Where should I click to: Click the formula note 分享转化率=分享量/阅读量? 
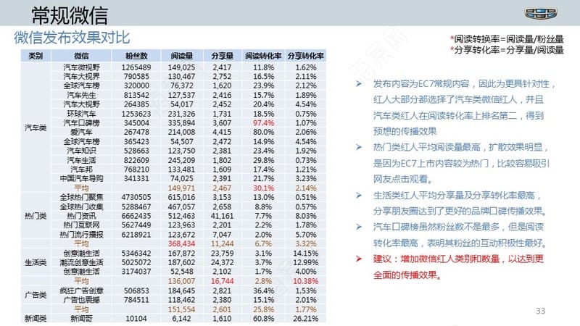point(507,50)
